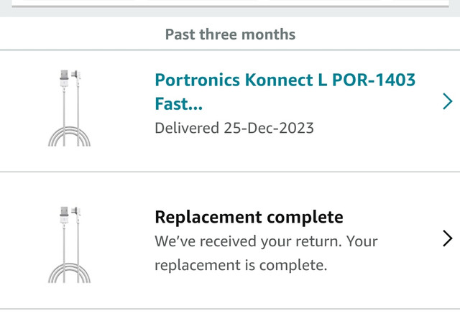This screenshot has width=460, height=316.
Task: Tap the Replacement complete cable image
Action: click(70, 244)
